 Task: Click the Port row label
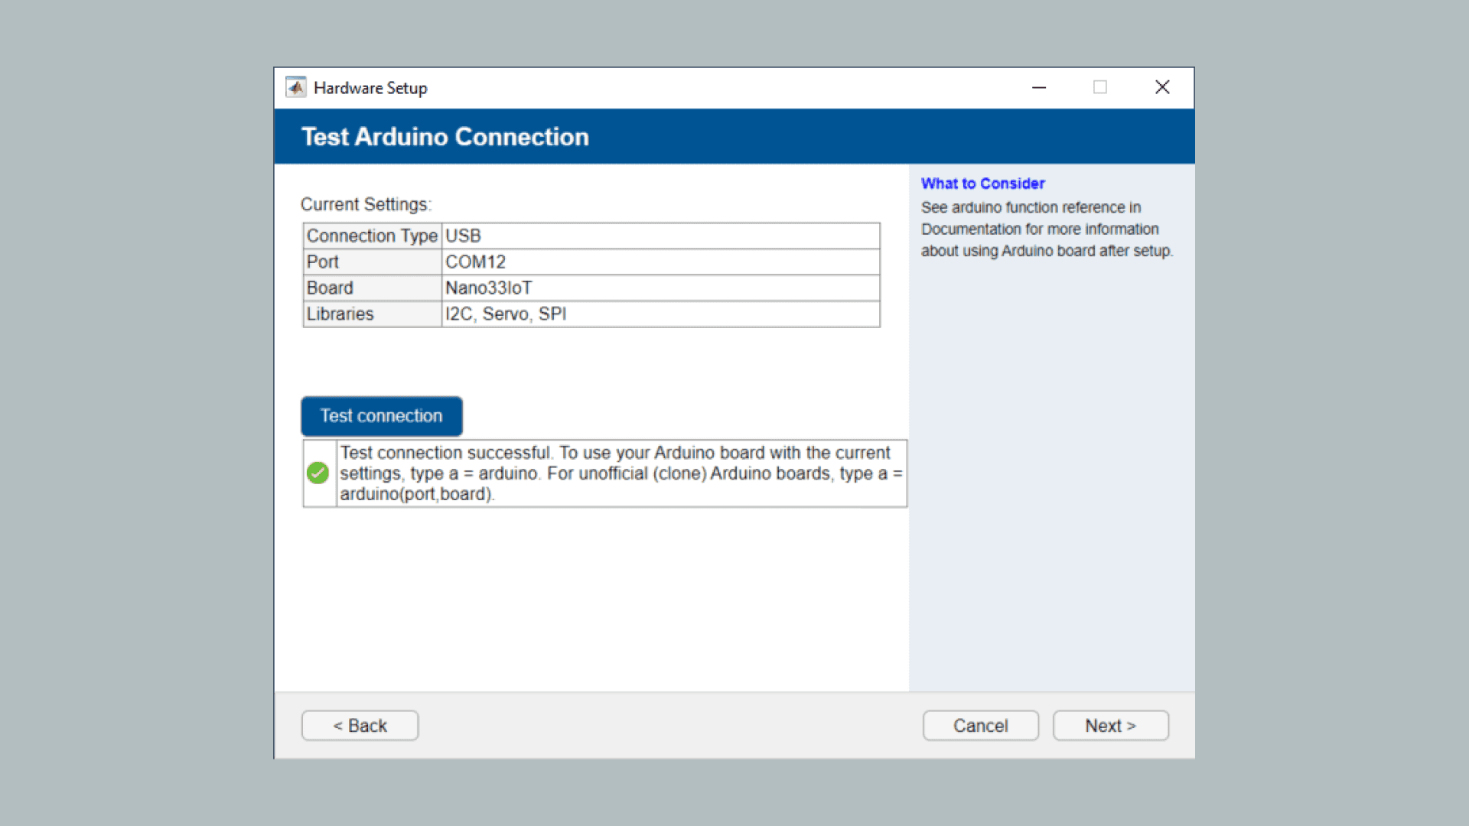[372, 262]
